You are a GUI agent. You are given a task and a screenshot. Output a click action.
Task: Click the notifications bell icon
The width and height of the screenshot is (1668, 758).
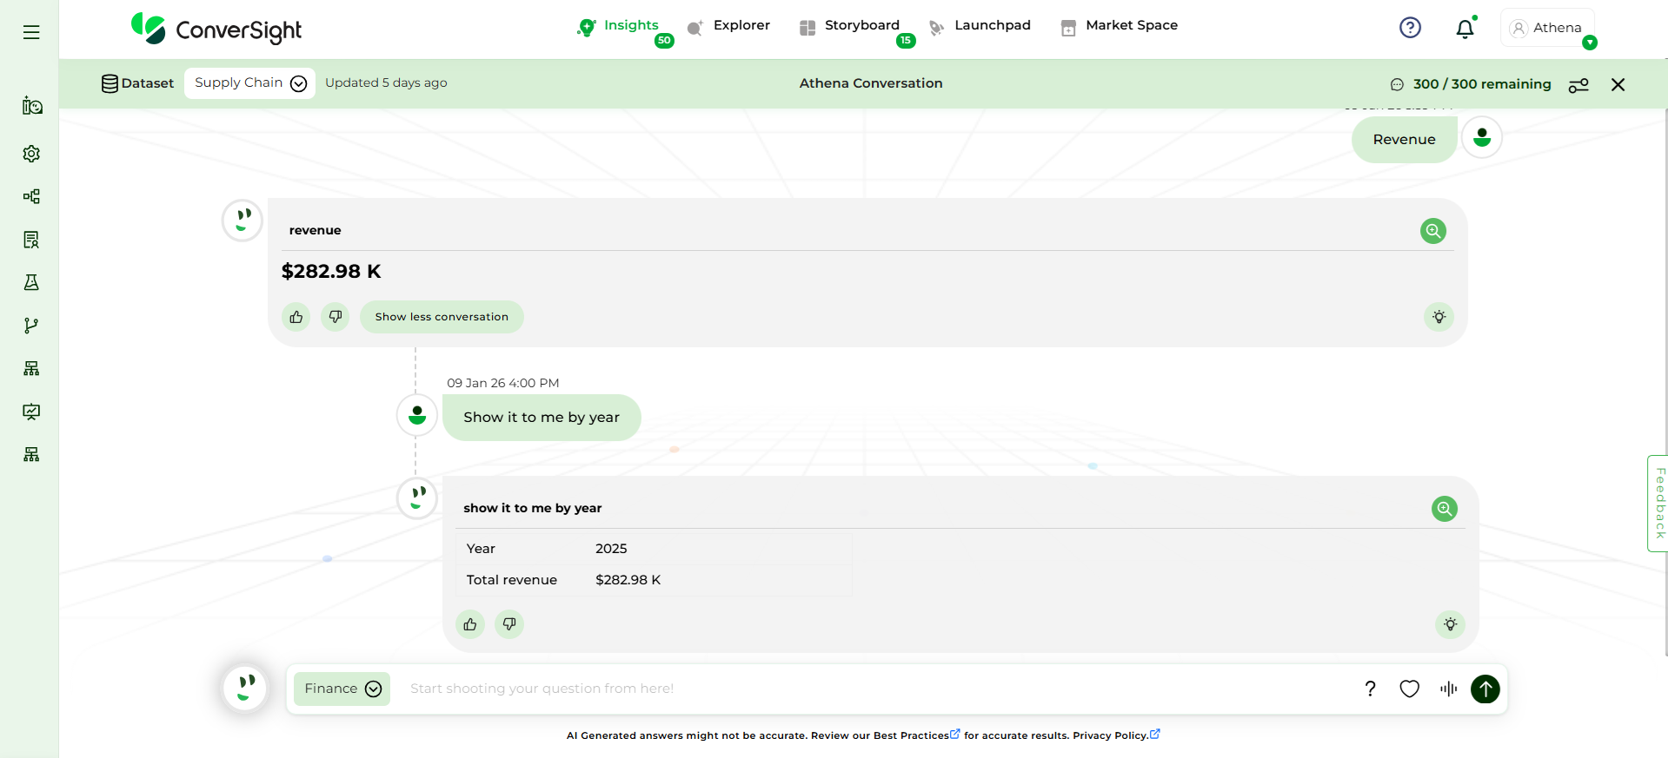click(1465, 29)
